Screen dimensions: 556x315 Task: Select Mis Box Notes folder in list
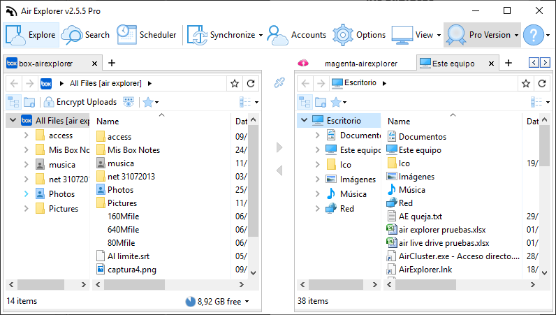133,150
